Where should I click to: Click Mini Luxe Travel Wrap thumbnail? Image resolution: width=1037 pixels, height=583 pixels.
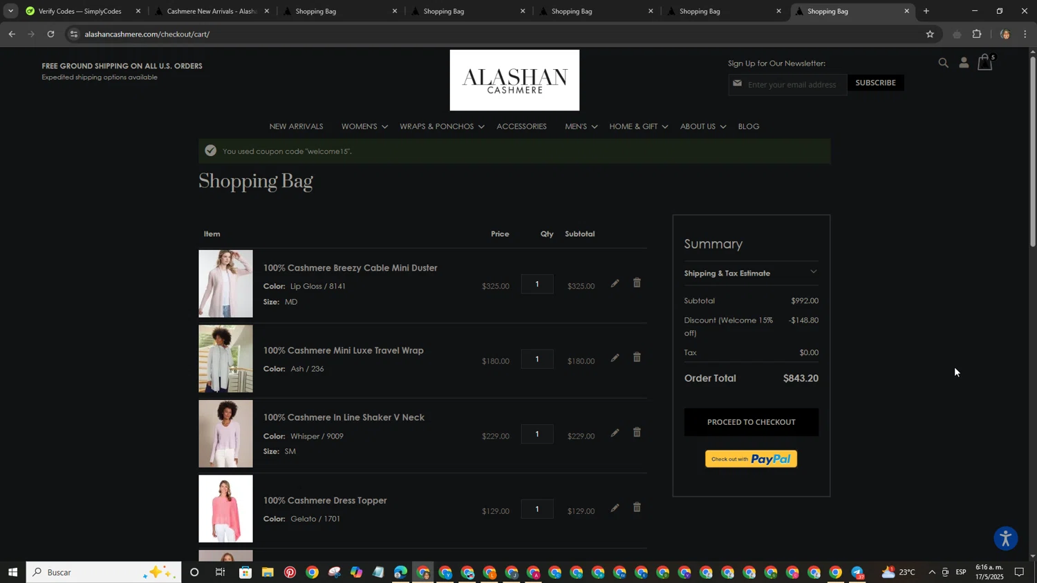point(225,359)
